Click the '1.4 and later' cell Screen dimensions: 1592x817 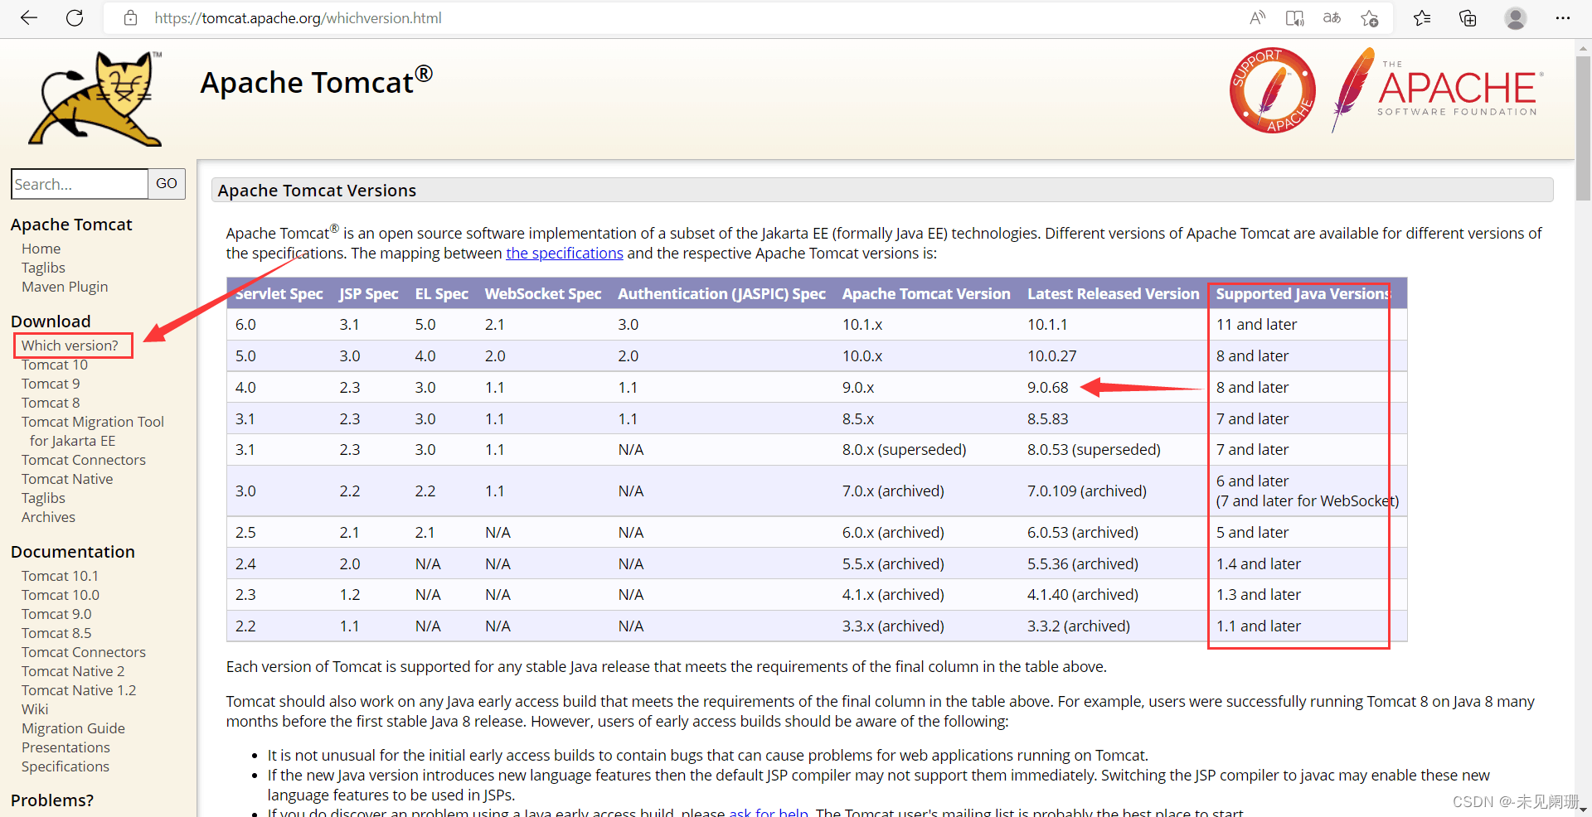point(1259,564)
